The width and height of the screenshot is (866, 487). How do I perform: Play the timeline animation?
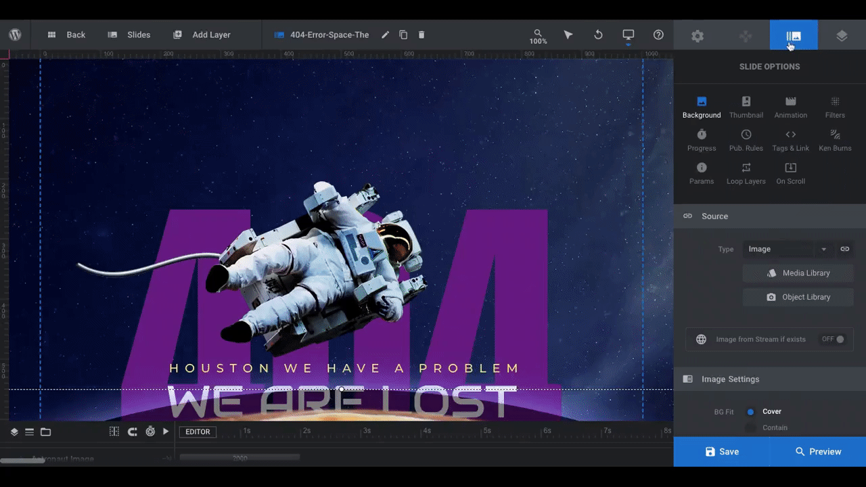(x=166, y=432)
